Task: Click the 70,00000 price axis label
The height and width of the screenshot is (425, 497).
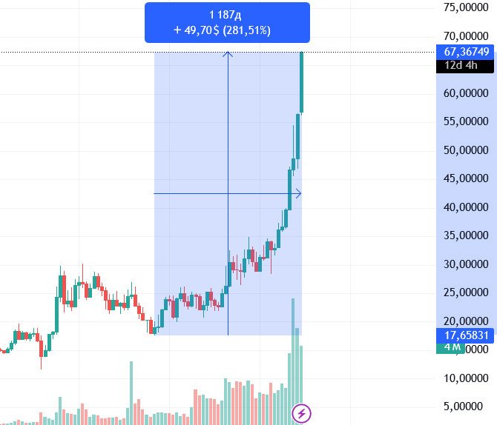Action: (x=464, y=36)
